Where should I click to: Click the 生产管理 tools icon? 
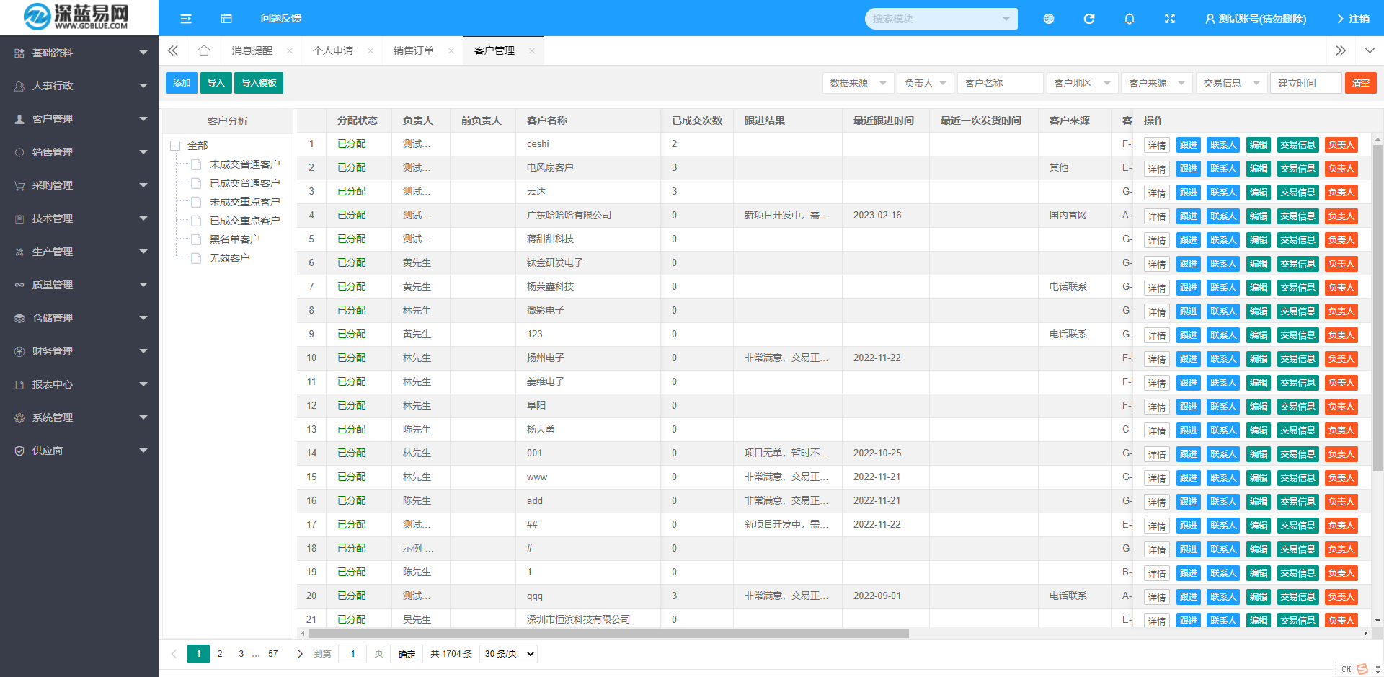point(19,252)
